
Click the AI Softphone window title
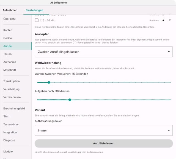click(x=59, y=3)
